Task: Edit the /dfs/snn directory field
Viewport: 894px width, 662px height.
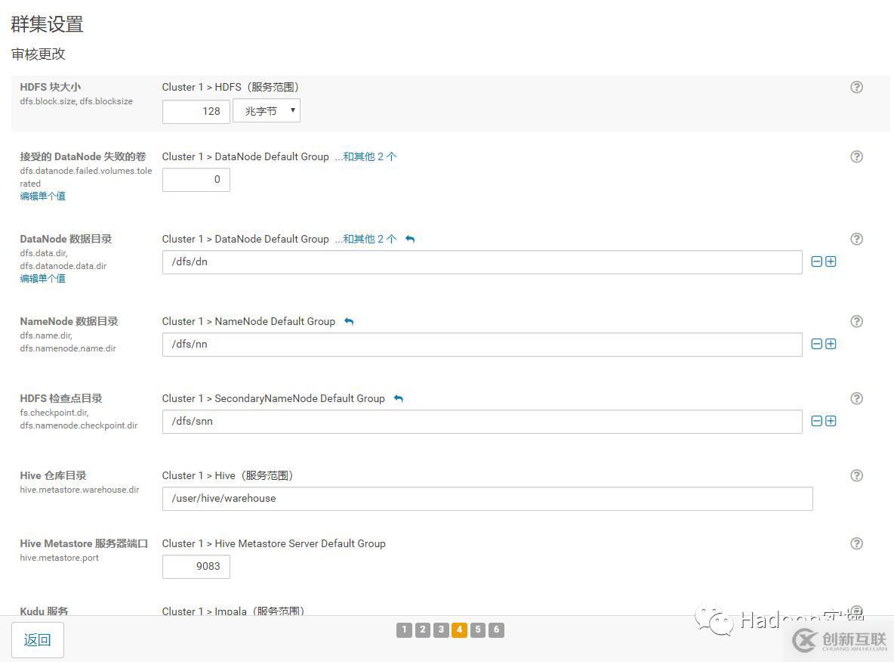Action: coord(482,422)
